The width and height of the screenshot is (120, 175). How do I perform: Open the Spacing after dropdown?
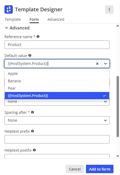tap(57, 120)
